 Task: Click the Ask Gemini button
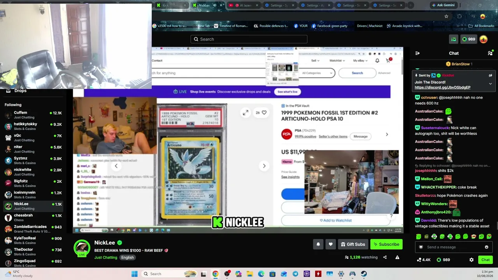pos(443,5)
